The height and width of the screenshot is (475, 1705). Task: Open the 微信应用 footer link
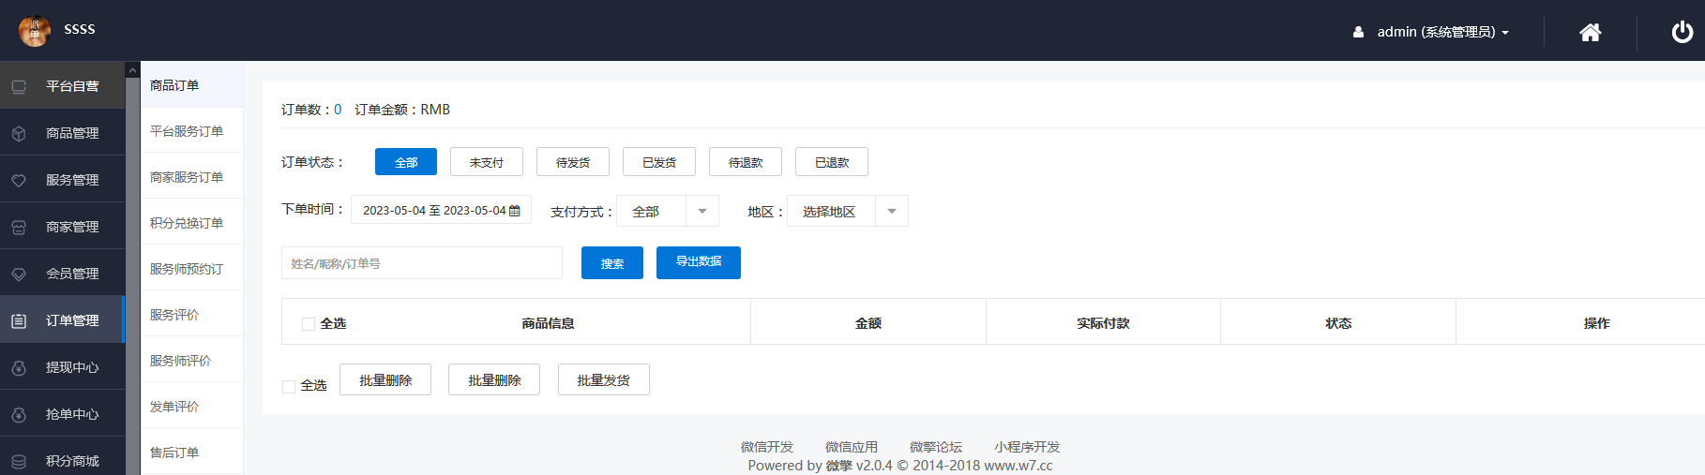pos(852,447)
